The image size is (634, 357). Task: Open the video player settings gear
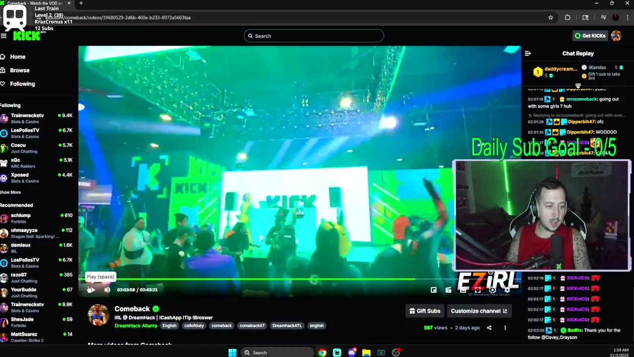507,290
